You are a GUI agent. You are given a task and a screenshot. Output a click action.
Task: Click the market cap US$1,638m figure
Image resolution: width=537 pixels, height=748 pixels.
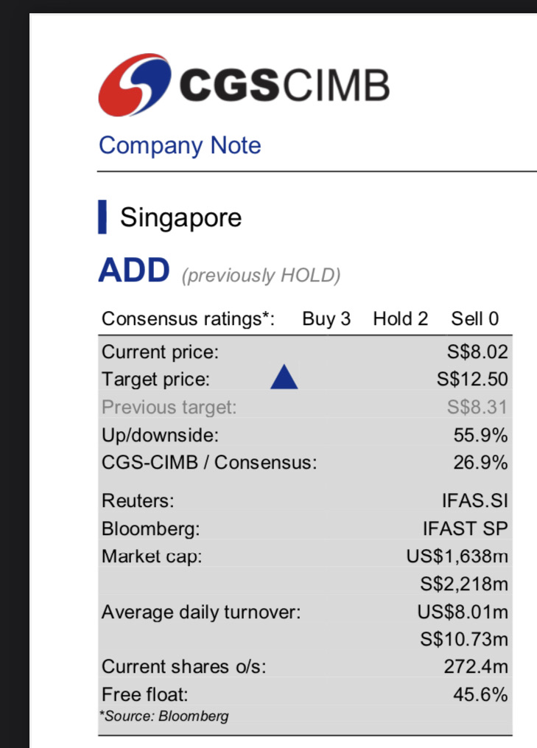pyautogui.click(x=457, y=556)
